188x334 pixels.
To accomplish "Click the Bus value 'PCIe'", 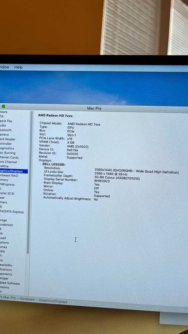I will pyautogui.click(x=70, y=131).
